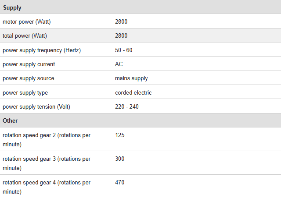Click the 2800 value for total power

(x=121, y=36)
